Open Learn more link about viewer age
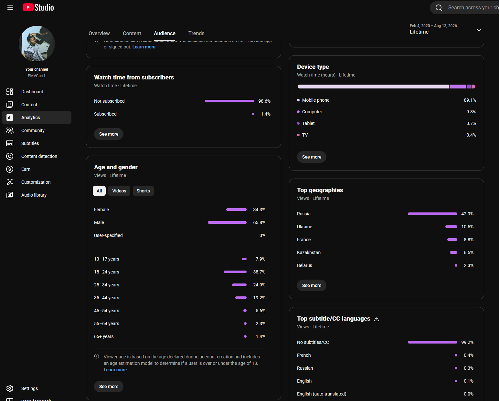This screenshot has width=499, height=401. click(115, 370)
